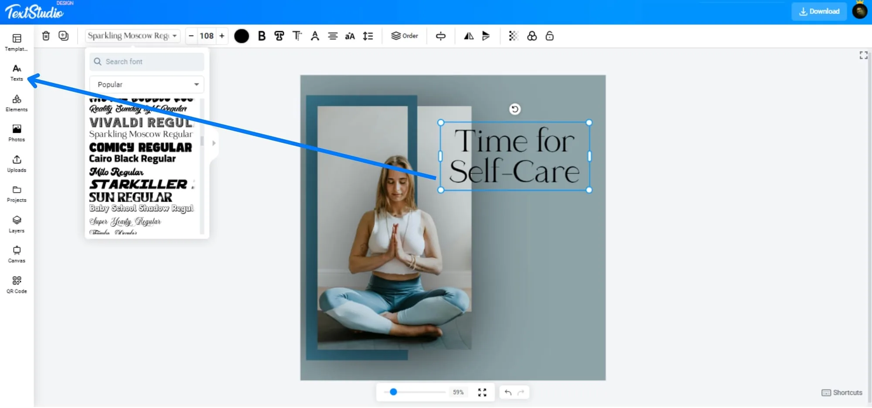Choose the Baby School Shadow font

[141, 209]
